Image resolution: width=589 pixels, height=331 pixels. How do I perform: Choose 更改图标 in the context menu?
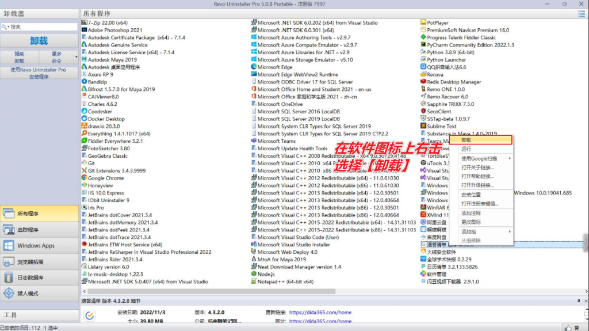pyautogui.click(x=481, y=222)
